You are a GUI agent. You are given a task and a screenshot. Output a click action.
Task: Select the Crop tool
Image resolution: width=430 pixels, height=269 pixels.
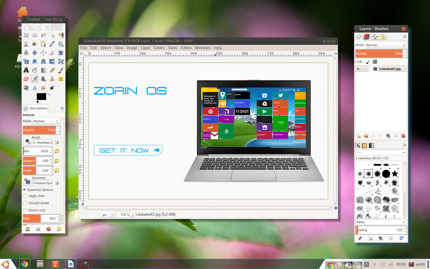pos(52,53)
